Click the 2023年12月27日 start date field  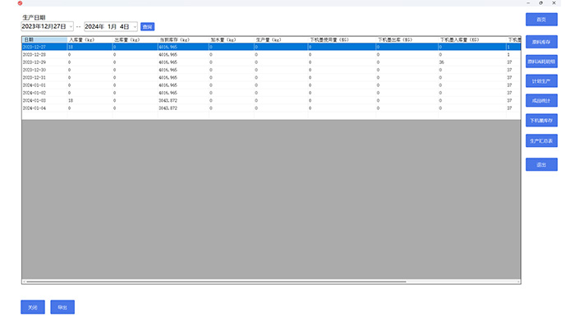[x=44, y=26]
